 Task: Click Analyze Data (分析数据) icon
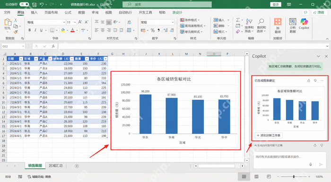coord(293,26)
